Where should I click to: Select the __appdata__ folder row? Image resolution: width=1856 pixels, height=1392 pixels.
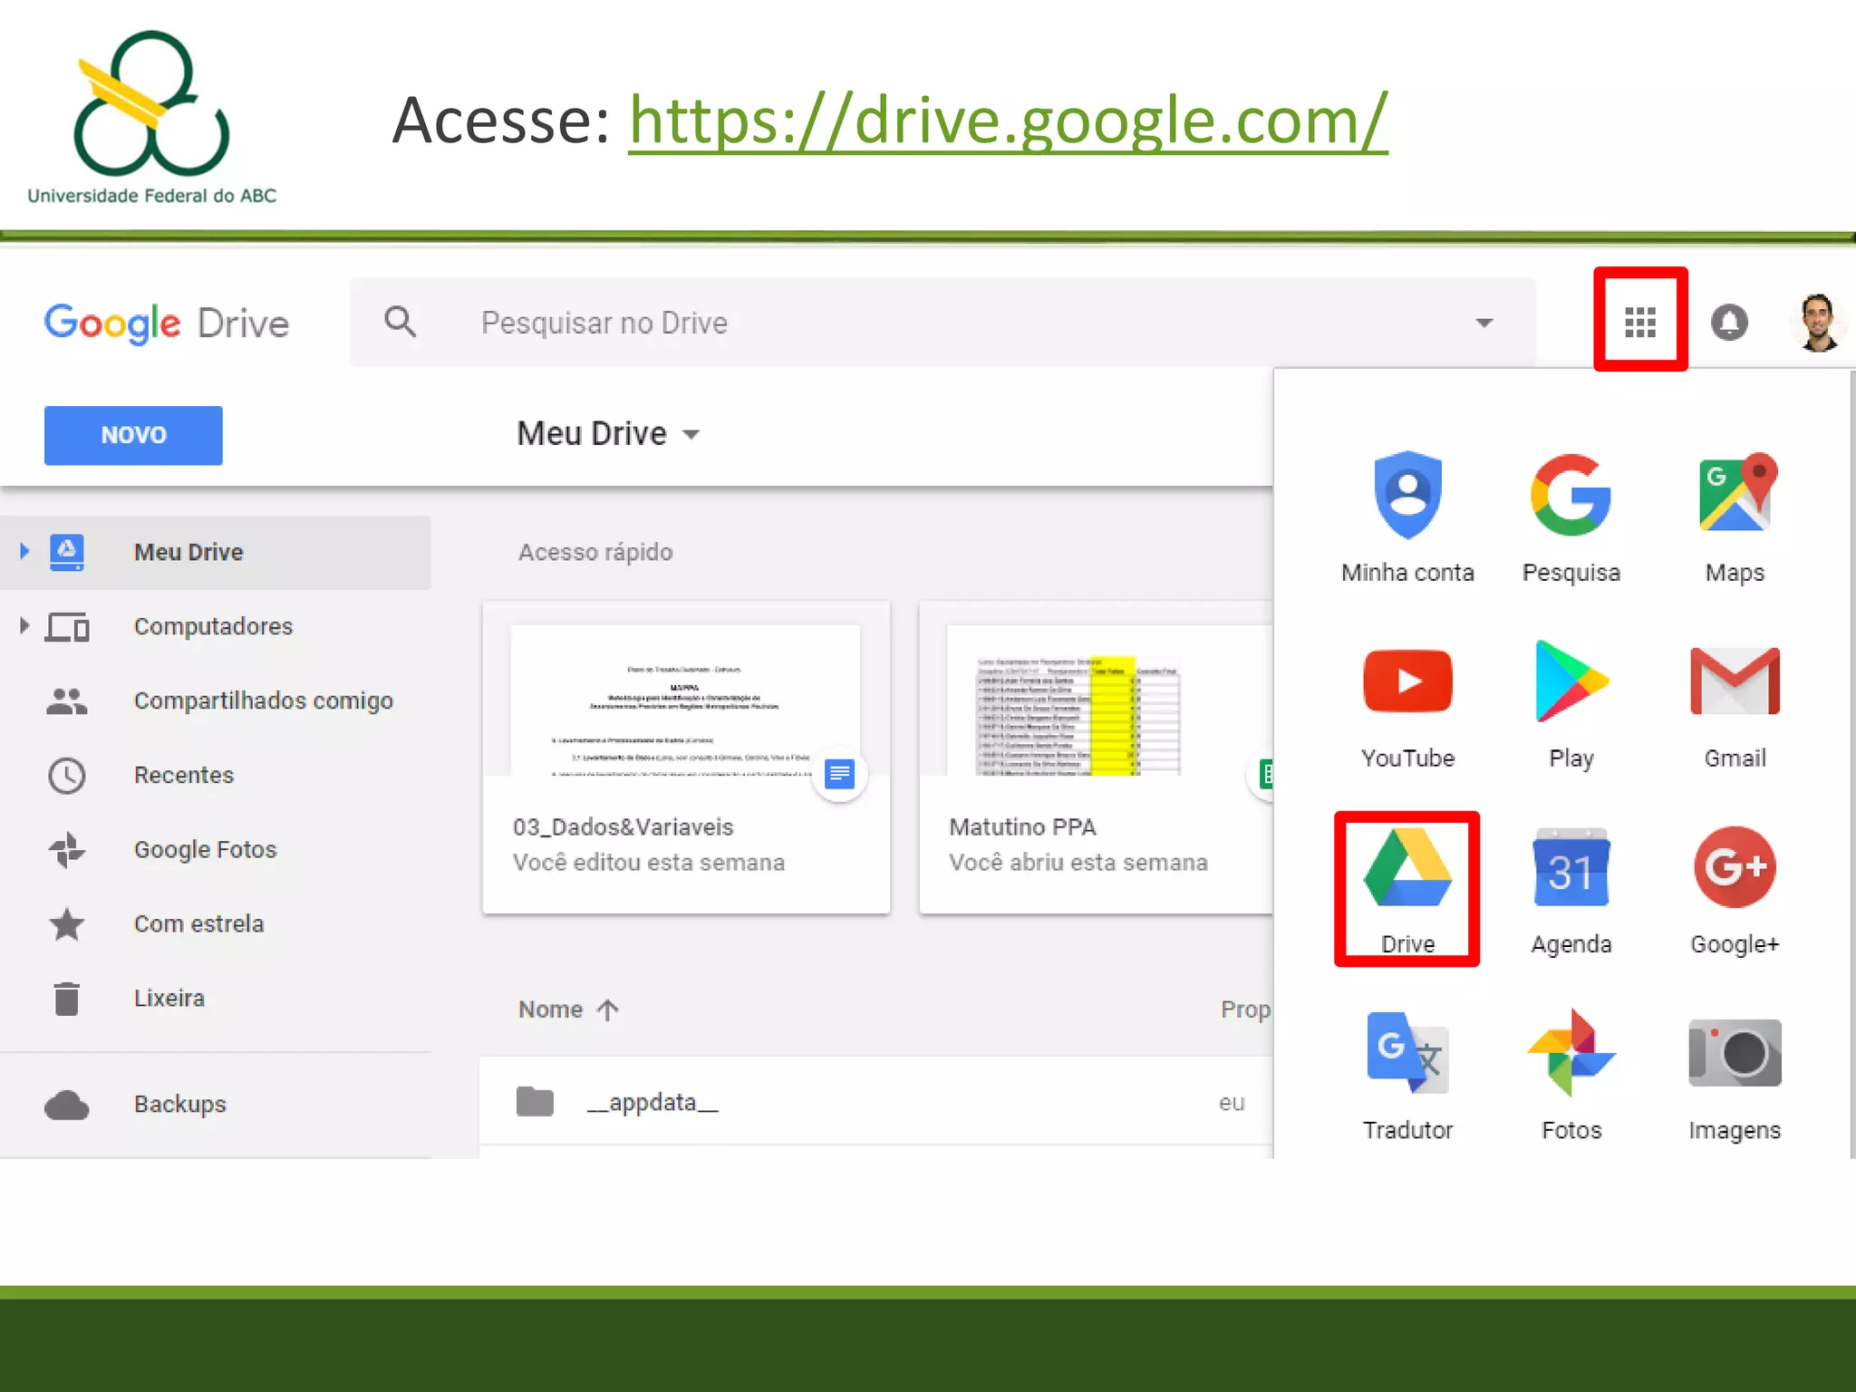coord(876,1102)
